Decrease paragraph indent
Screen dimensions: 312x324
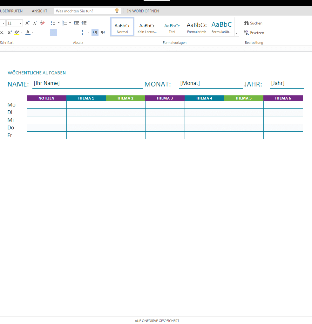[x=76, y=23]
